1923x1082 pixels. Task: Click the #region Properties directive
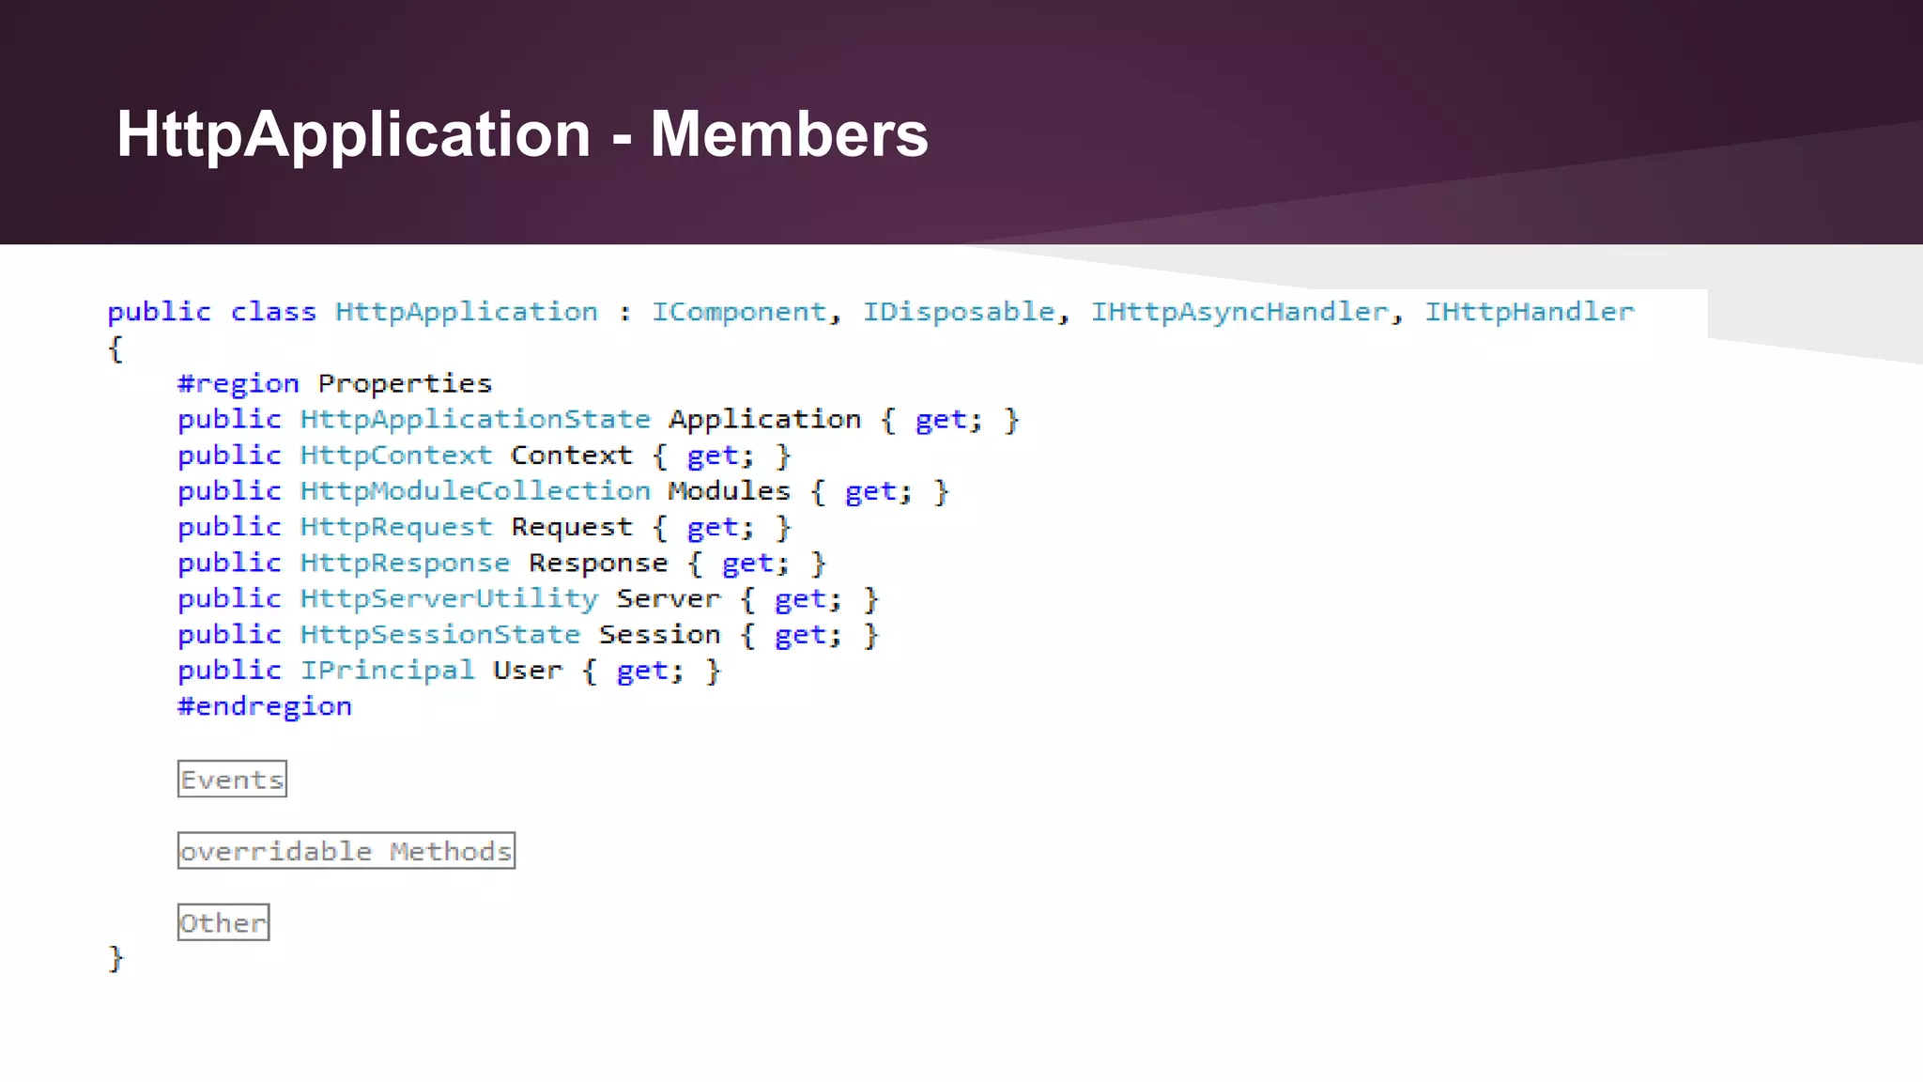pos(334,383)
